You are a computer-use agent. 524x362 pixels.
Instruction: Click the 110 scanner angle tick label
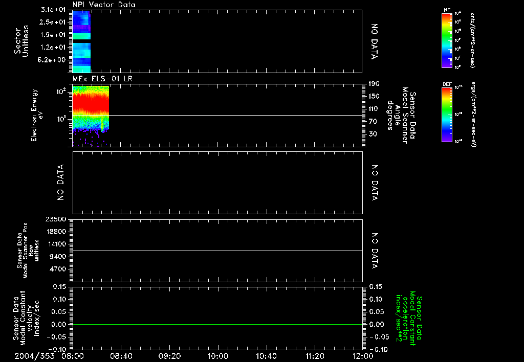tap(374, 109)
